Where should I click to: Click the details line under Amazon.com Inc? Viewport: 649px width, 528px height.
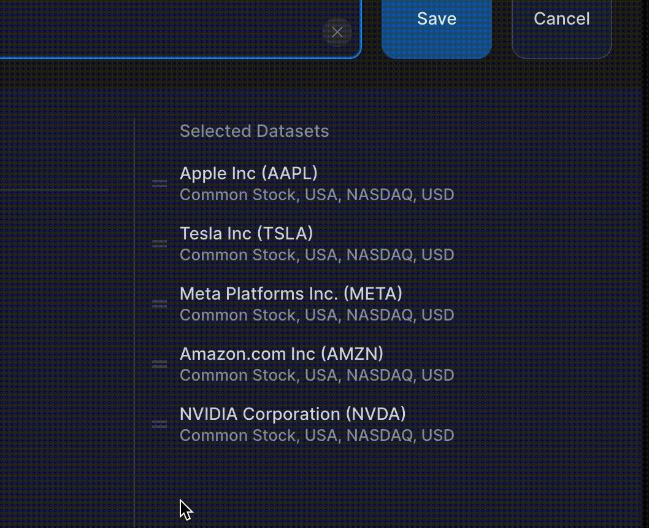click(317, 375)
